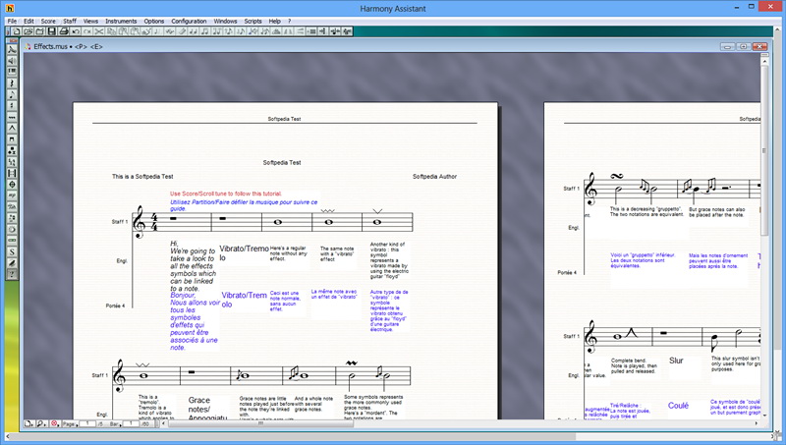The height and width of the screenshot is (445, 786).
Task: Select the eighth note tool in sidebar
Action: pyautogui.click(x=12, y=94)
